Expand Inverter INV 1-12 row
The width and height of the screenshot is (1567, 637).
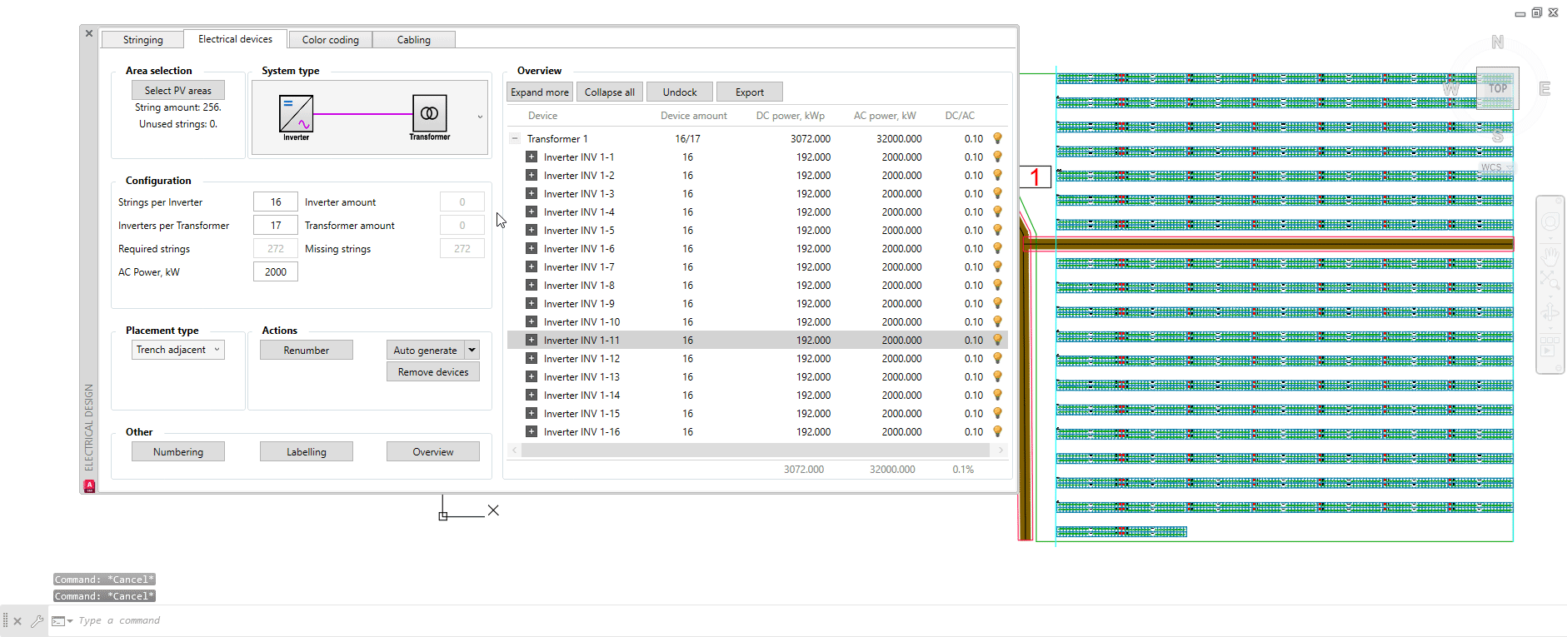(531, 358)
